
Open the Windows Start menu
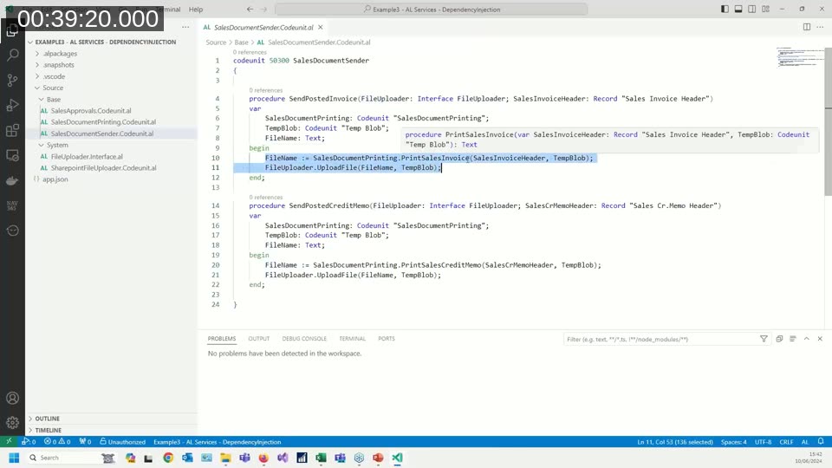[x=14, y=458]
